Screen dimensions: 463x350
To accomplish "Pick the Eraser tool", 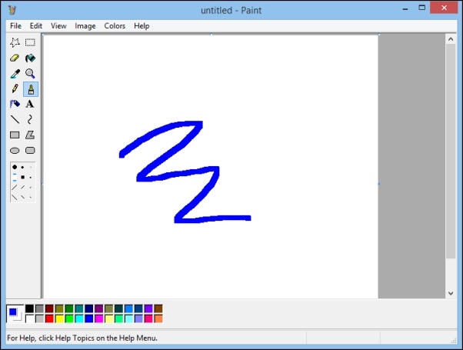I will (x=15, y=58).
